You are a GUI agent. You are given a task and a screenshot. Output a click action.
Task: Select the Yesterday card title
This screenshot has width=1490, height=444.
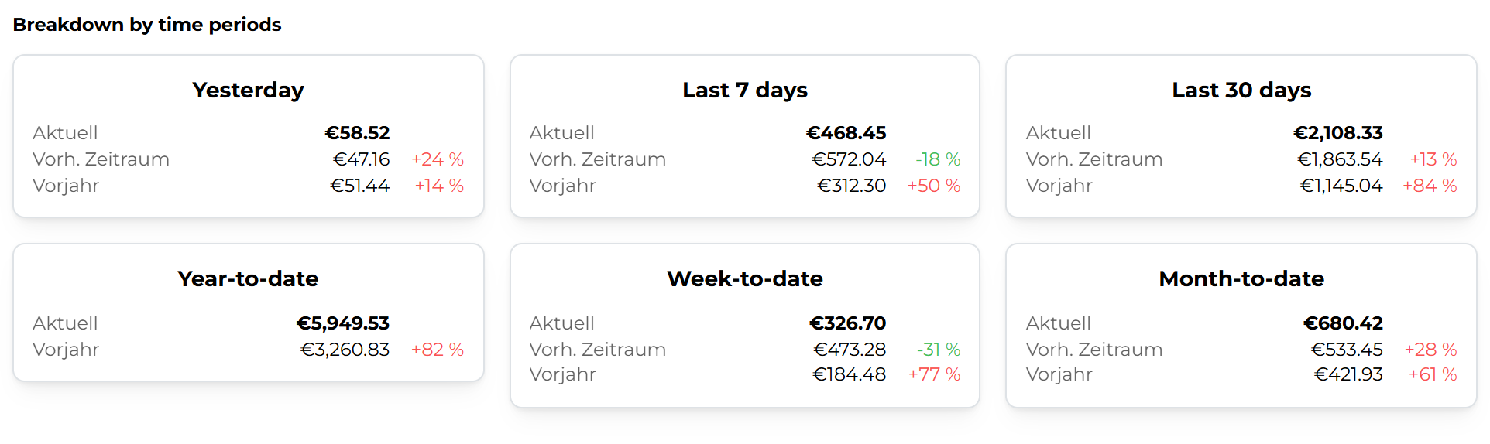click(248, 90)
